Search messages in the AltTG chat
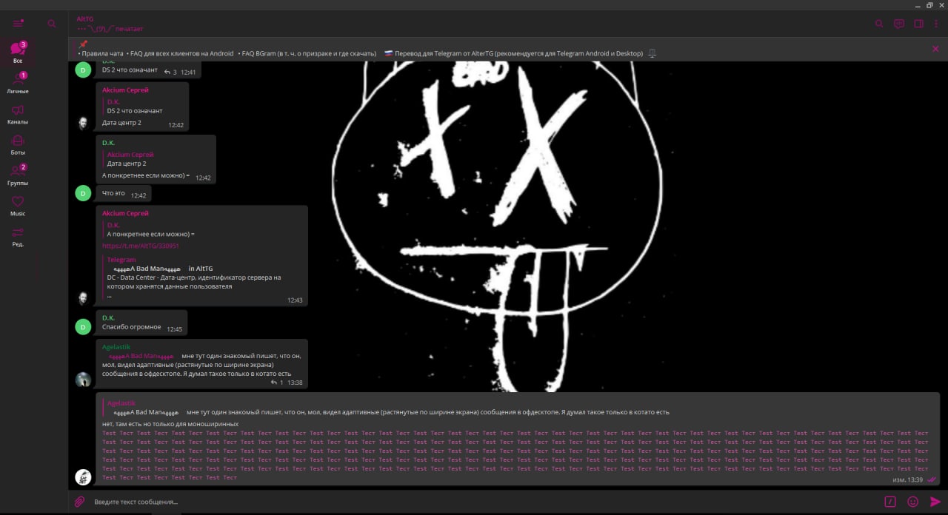 coord(879,24)
